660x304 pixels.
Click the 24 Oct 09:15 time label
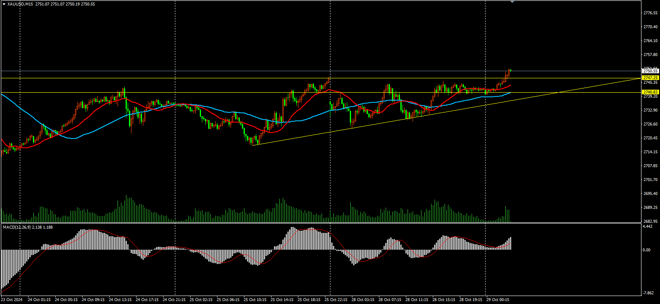click(93, 300)
